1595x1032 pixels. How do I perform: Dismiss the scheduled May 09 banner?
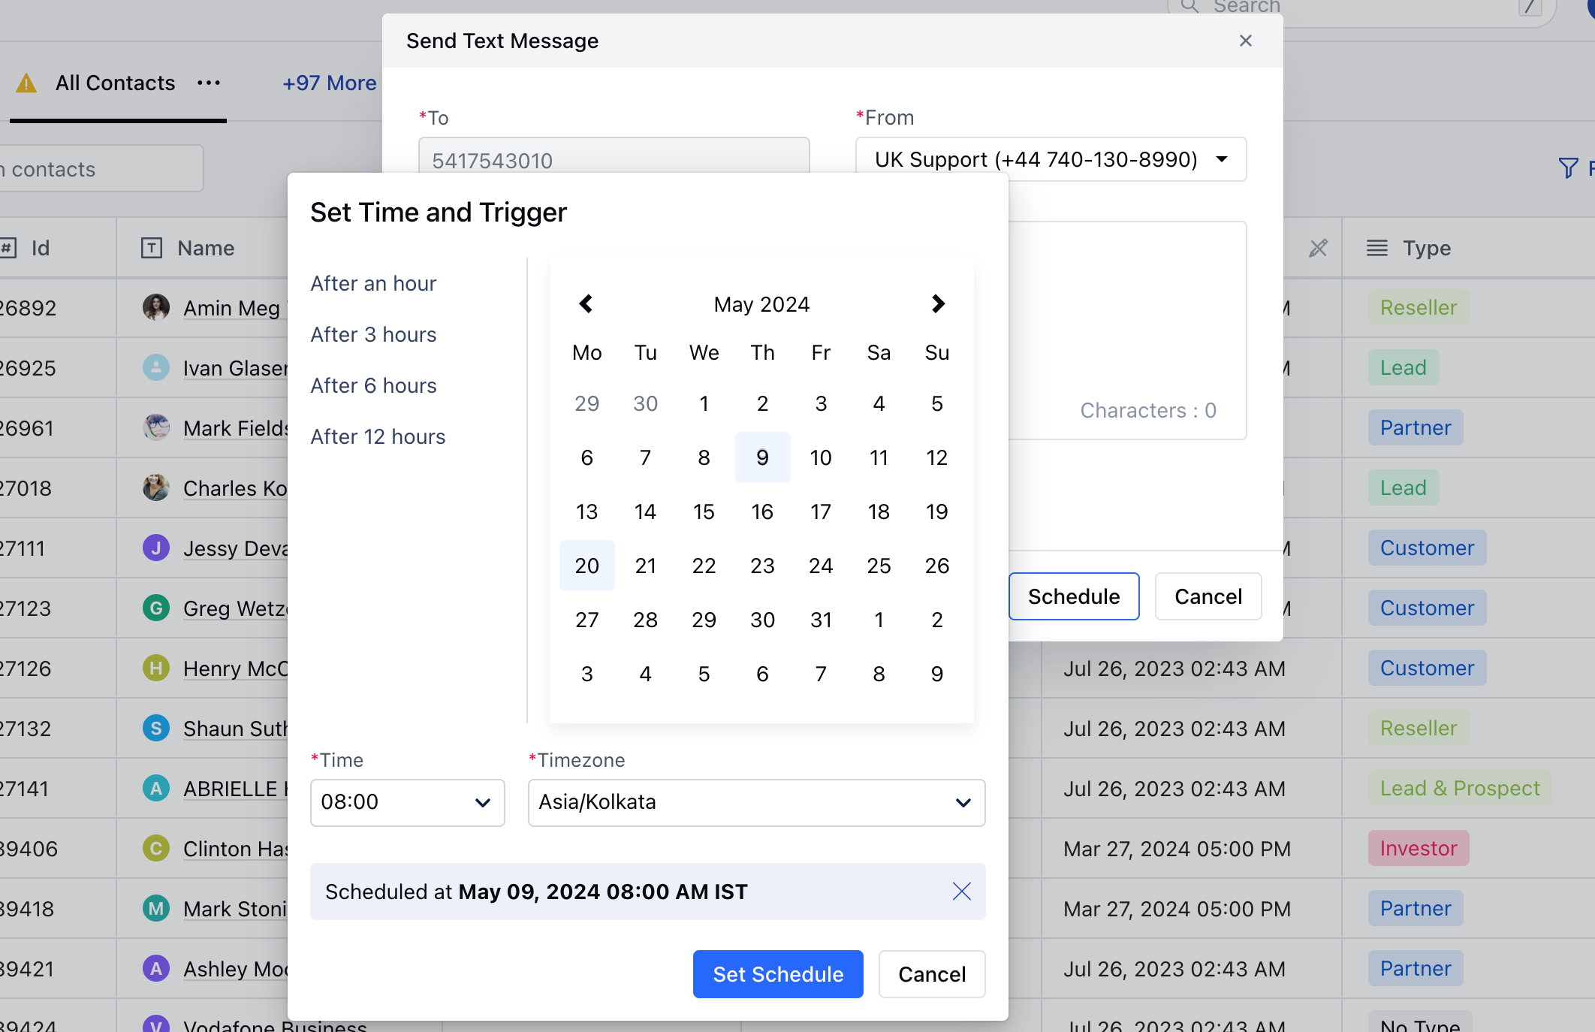(x=961, y=892)
